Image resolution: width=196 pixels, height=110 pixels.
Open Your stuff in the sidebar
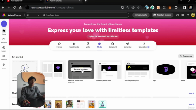pos(4,40)
